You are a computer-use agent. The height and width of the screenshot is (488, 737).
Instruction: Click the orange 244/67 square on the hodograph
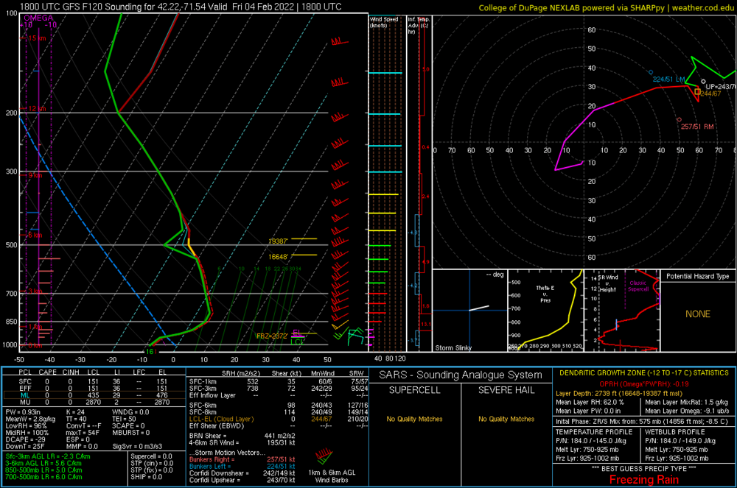[x=697, y=91]
